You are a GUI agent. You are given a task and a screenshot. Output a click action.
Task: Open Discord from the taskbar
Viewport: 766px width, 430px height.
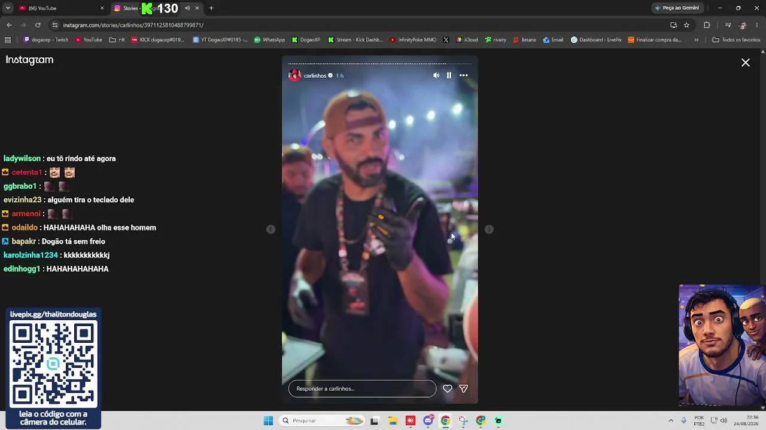pos(428,420)
